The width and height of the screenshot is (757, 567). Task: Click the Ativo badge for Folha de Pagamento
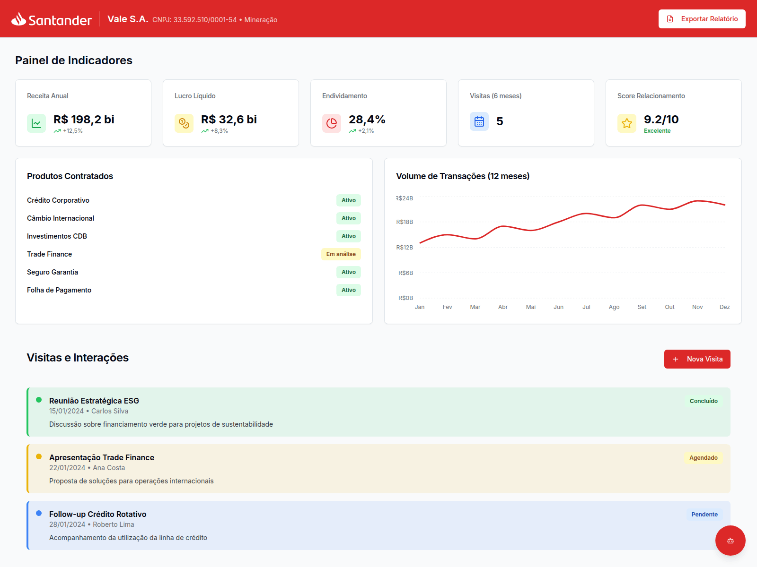click(349, 290)
